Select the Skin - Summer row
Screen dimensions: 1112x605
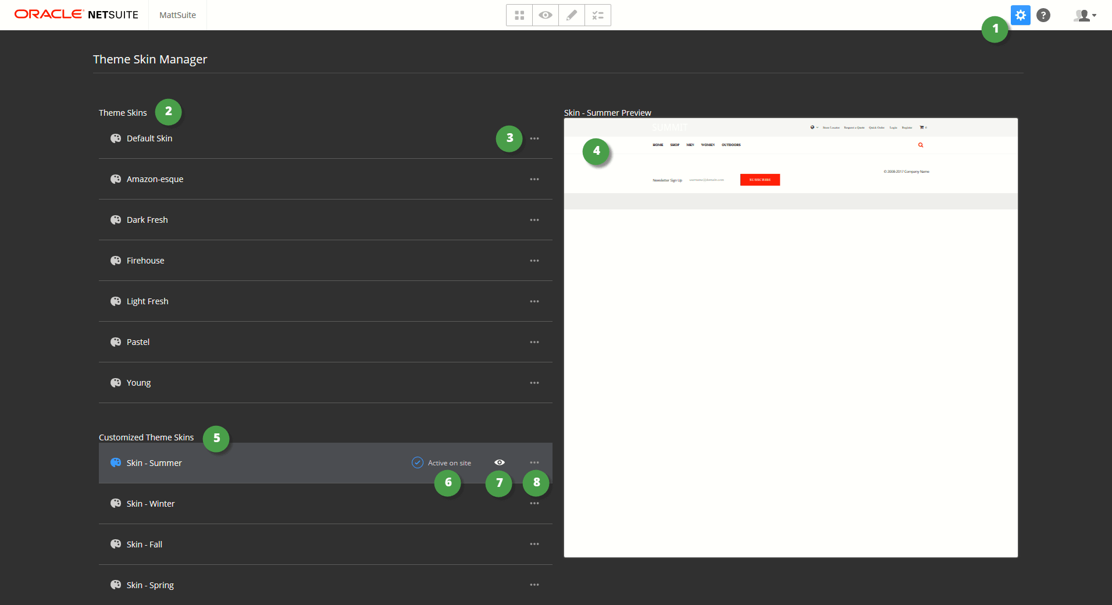pyautogui.click(x=326, y=463)
